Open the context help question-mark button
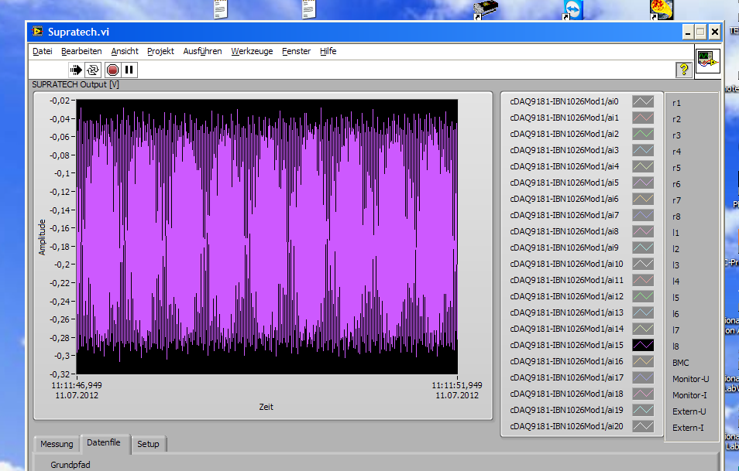The width and height of the screenshot is (739, 471). point(683,70)
